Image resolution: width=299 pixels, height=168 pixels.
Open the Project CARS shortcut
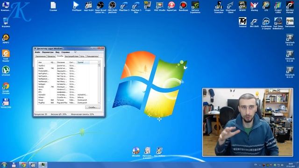click(278, 7)
